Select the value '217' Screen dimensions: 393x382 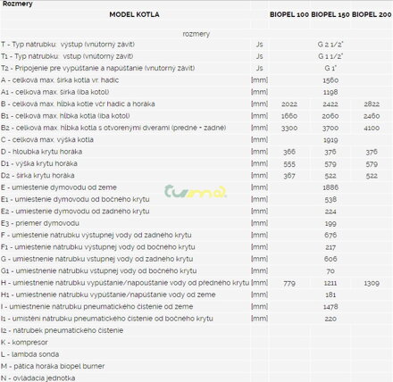point(330,247)
